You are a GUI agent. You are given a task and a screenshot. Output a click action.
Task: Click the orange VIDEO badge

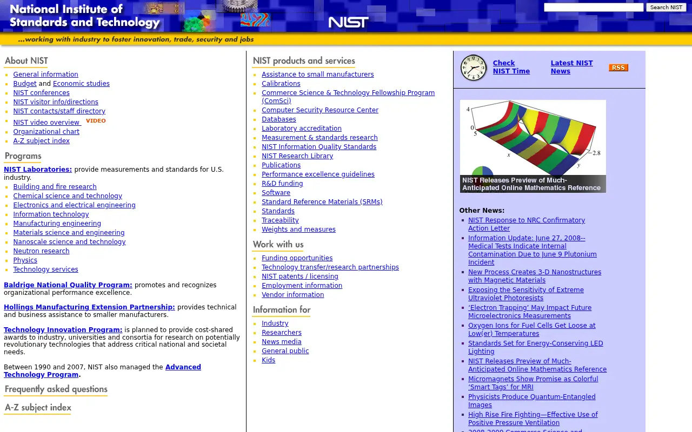coord(96,121)
